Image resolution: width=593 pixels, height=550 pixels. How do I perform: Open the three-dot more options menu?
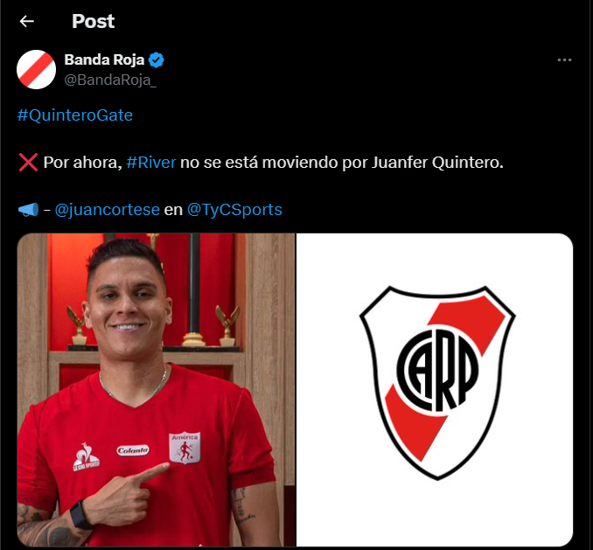click(x=564, y=60)
